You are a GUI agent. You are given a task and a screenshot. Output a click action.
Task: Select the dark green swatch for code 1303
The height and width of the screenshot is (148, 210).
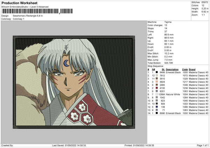pos(156,104)
